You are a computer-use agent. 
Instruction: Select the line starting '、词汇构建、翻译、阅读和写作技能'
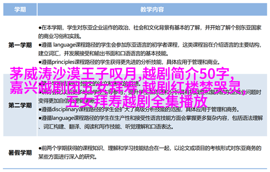[106, 127]
